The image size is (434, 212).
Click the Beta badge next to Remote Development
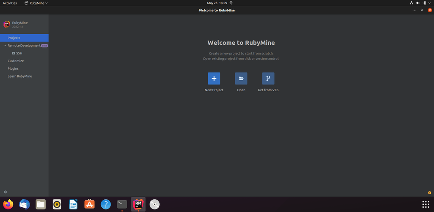44,46
